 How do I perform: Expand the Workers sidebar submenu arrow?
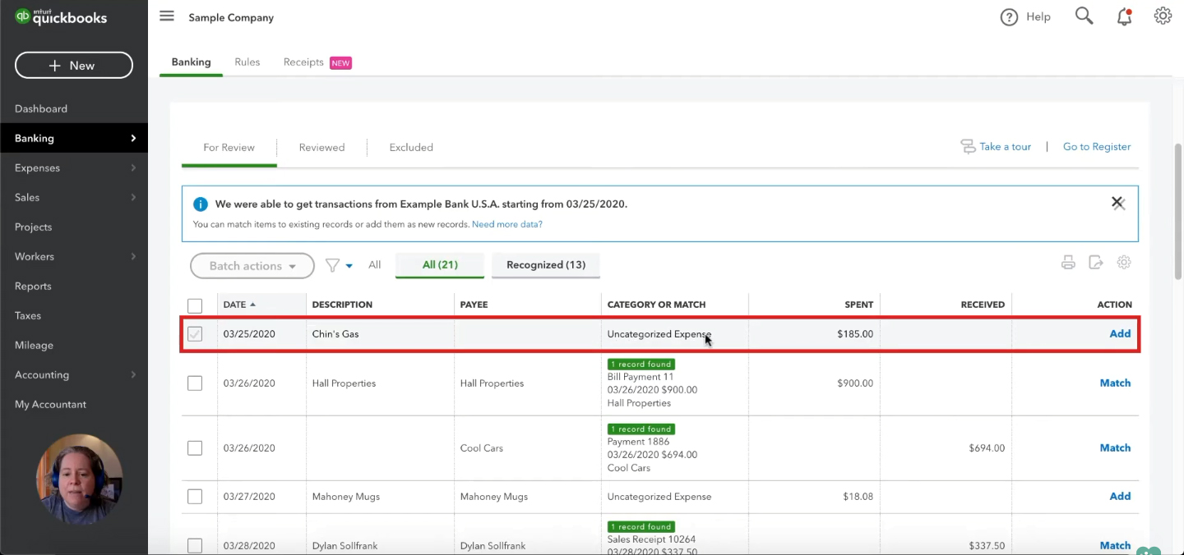click(133, 256)
